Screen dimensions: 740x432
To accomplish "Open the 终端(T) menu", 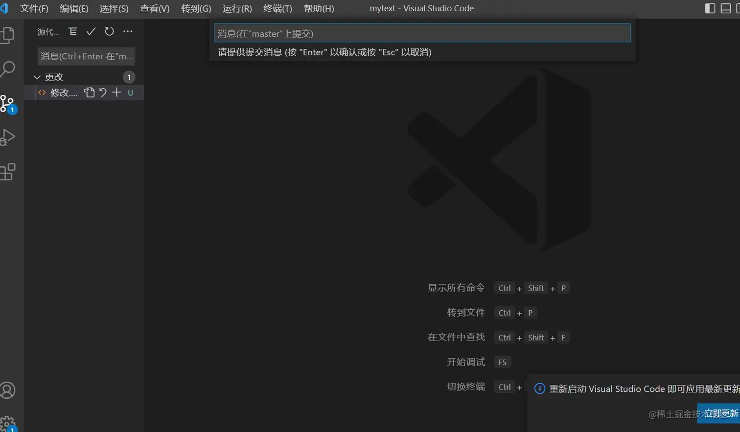I will (277, 8).
